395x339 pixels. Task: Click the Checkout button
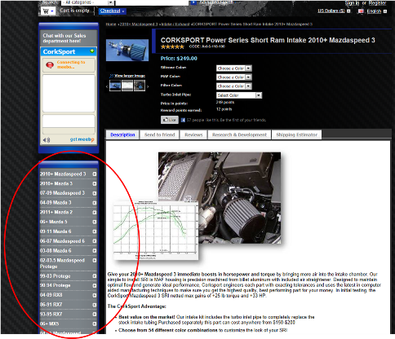pyautogui.click(x=112, y=11)
